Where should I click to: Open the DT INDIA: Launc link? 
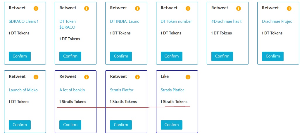125,21
